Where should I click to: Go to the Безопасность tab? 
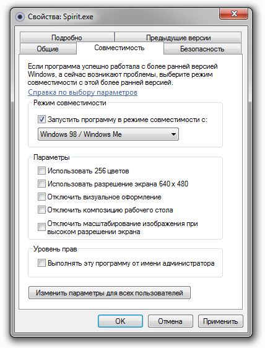pyautogui.click(x=202, y=48)
